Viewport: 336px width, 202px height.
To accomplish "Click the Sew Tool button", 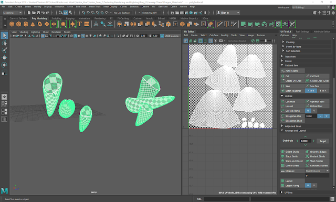I will tap(317, 86).
